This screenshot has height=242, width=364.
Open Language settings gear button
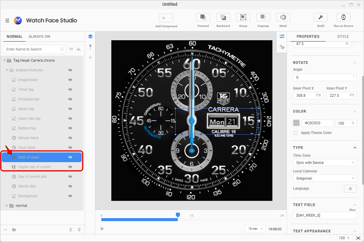(x=350, y=189)
